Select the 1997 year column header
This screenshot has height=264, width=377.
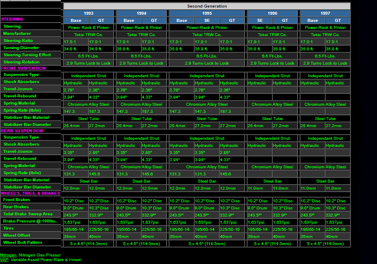tap(325, 13)
